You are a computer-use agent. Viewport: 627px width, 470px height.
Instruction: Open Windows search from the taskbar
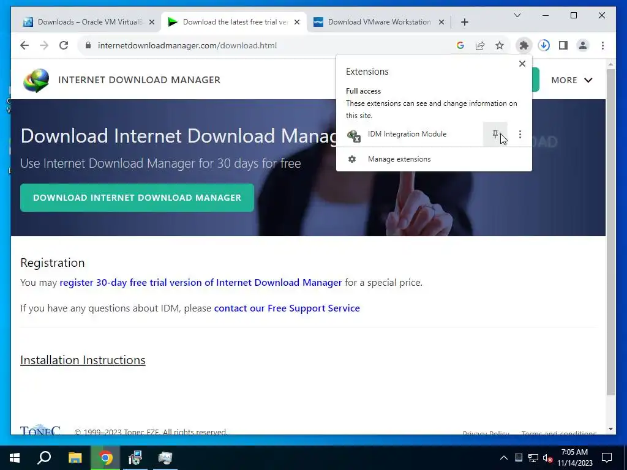tap(44, 458)
